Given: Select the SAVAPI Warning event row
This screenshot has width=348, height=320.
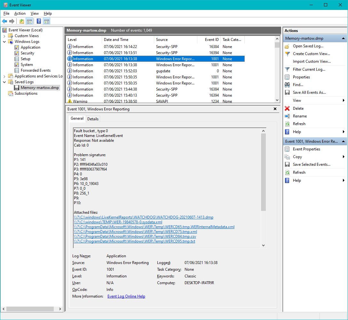Looking at the screenshot, I should [x=155, y=101].
